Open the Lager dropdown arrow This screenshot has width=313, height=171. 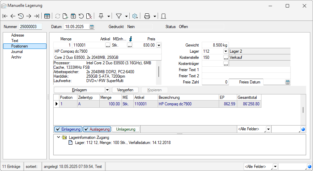(x=225, y=51)
